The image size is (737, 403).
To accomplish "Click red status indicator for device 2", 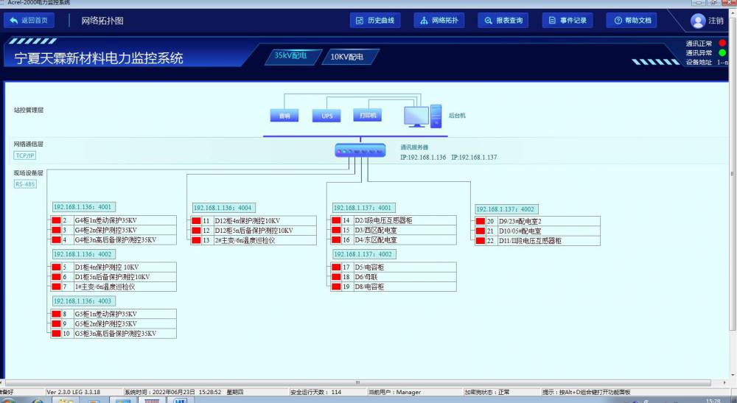I will [x=55, y=221].
